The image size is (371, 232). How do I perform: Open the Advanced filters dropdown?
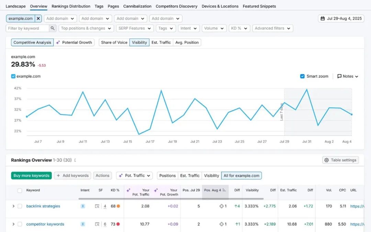click(272, 28)
